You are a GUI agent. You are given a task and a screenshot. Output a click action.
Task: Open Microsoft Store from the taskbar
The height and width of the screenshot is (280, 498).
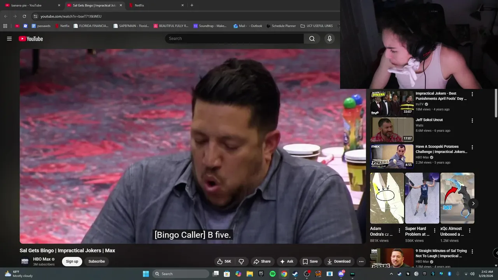click(227, 274)
